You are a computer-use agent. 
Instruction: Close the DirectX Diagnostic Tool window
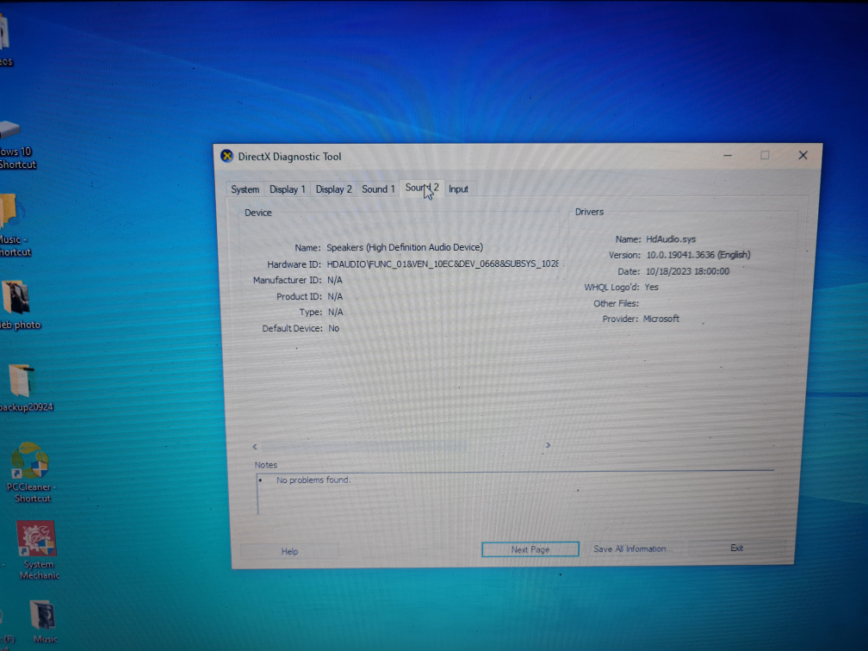(803, 155)
